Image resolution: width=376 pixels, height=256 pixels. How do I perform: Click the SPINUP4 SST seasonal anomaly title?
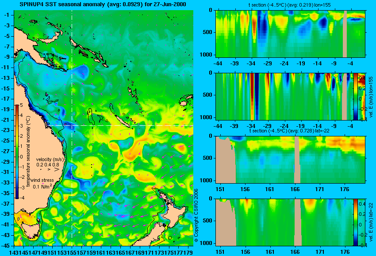pyautogui.click(x=103, y=4)
